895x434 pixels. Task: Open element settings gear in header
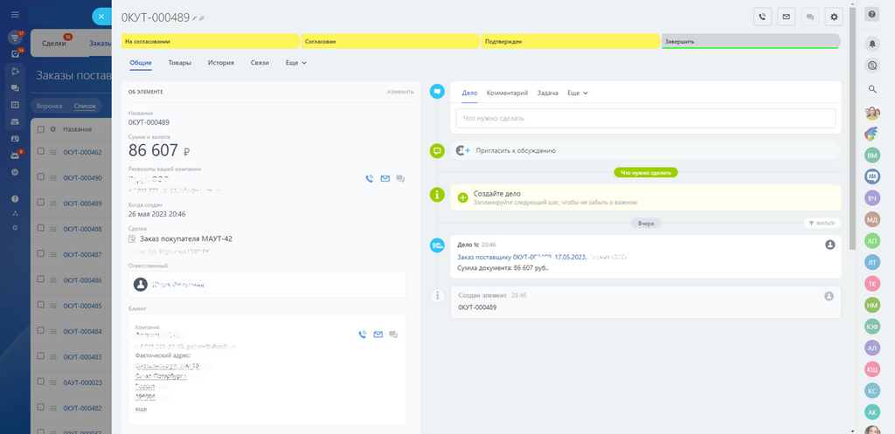pos(834,17)
